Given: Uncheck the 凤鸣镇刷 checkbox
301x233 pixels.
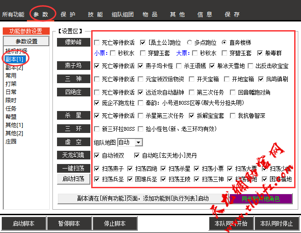Looking at the screenshot, I should 261,79.
